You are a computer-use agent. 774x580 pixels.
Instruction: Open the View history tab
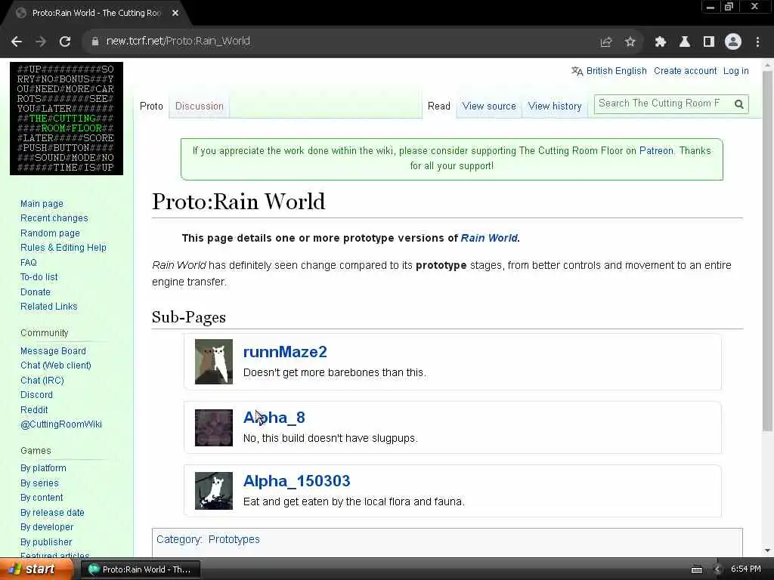tap(555, 106)
